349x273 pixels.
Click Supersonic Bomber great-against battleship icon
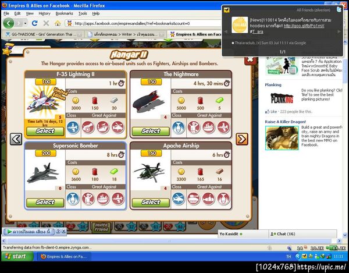click(x=103, y=198)
